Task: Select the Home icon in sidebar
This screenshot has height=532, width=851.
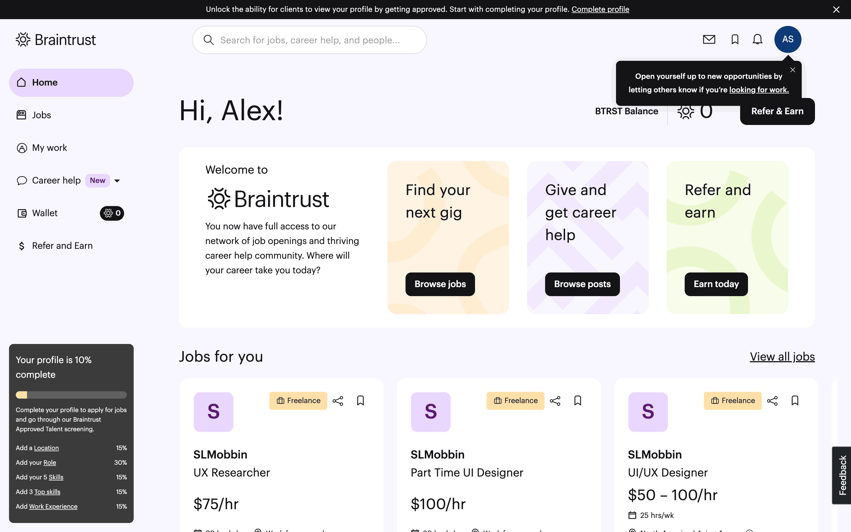Action: pos(21,82)
